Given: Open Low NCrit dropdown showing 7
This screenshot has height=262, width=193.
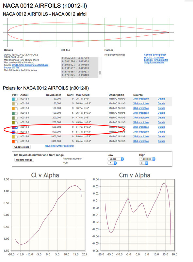Looking at the screenshot, I should click(112, 163).
